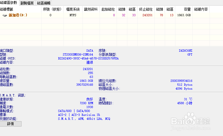
Task: Click the 1863.0GB capacity cell in table
Action: tap(184, 15)
